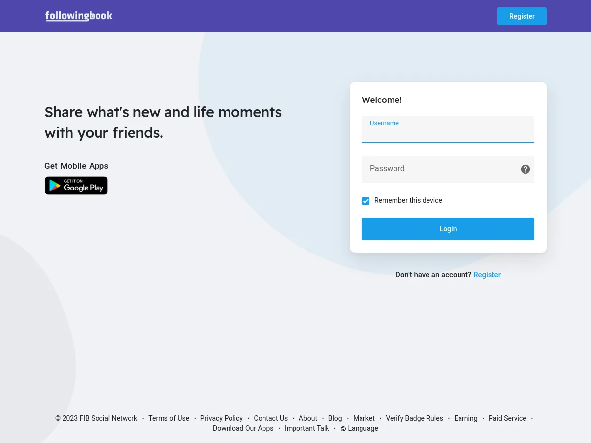Click the followingbook logo
Viewport: 591px width, 443px height.
[78, 16]
